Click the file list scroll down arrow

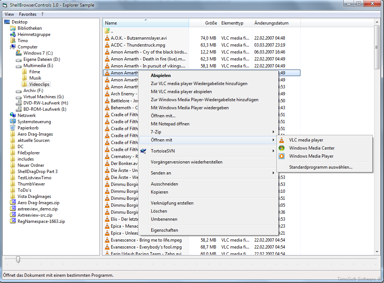point(377,252)
